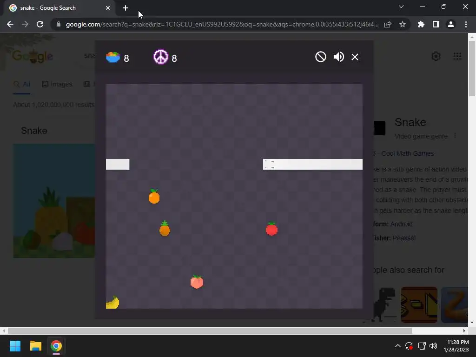Open the taskbar volume control
This screenshot has width=476, height=357.
(x=433, y=346)
